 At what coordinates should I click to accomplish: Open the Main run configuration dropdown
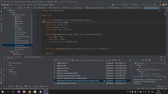tap(124, 5)
